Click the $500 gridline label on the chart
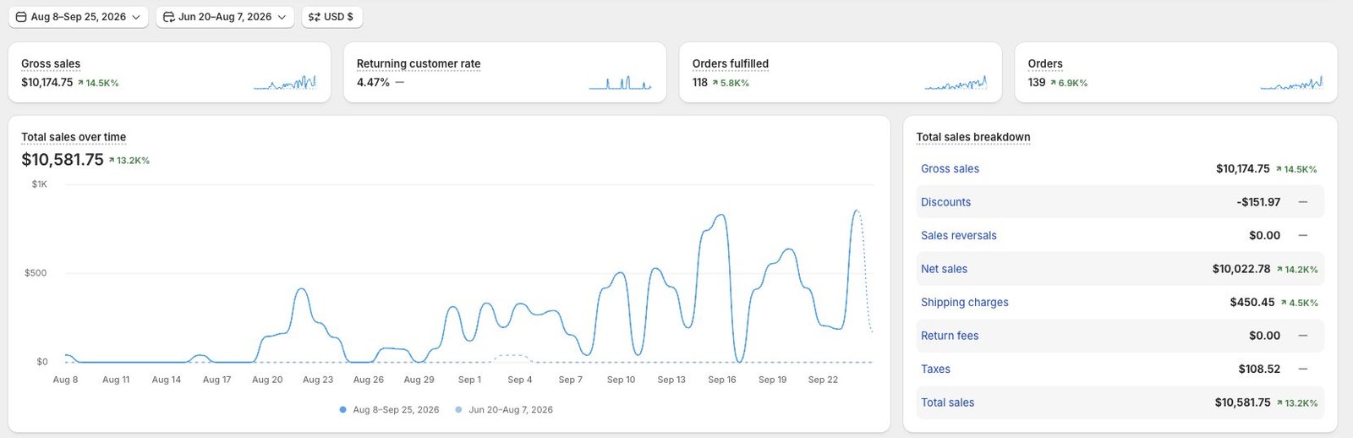This screenshot has height=438, width=1353. click(36, 273)
